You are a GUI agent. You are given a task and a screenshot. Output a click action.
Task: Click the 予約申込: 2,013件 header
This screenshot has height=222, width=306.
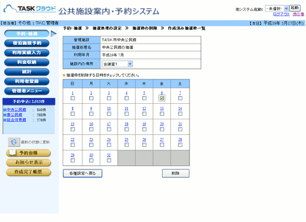click(x=29, y=101)
